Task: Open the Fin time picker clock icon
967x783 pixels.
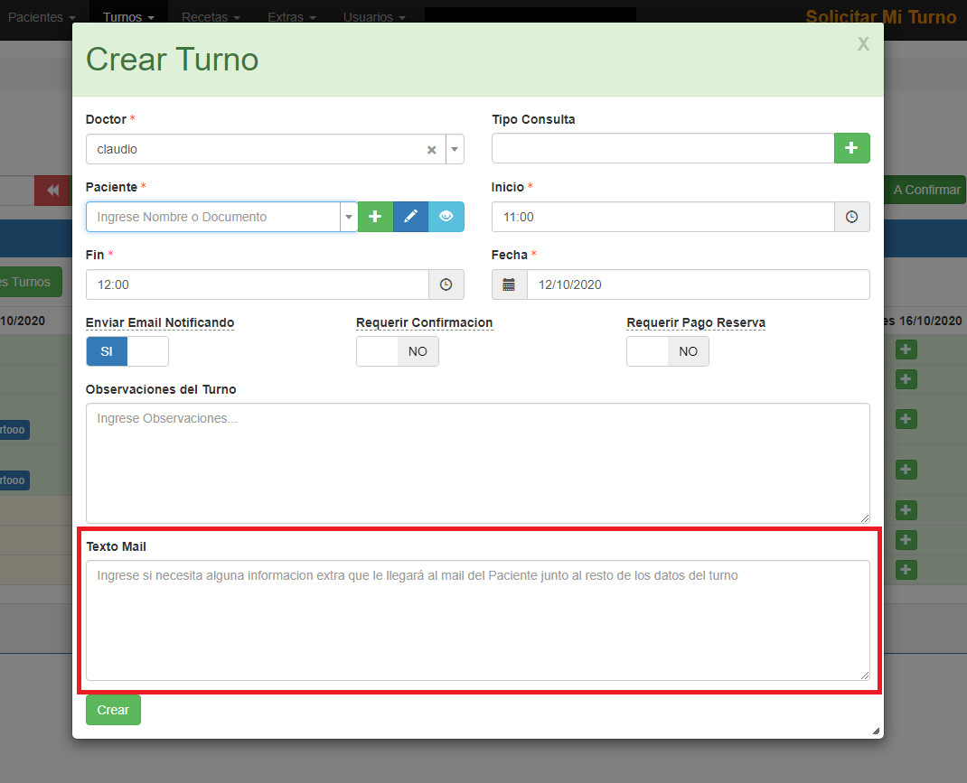Action: point(446,284)
